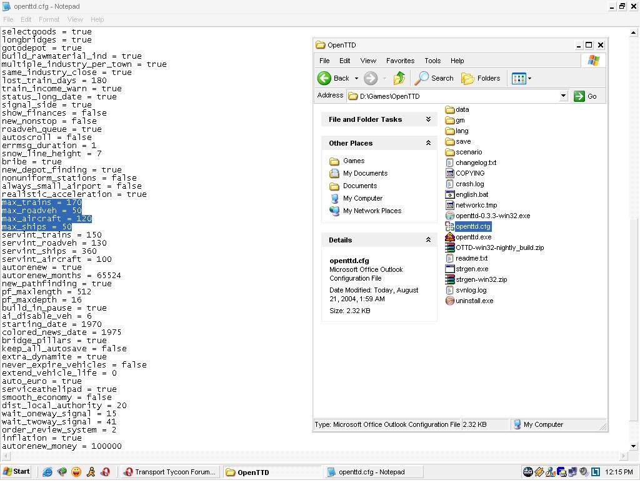
Task: Select the readme.txt file icon
Action: coord(450,258)
